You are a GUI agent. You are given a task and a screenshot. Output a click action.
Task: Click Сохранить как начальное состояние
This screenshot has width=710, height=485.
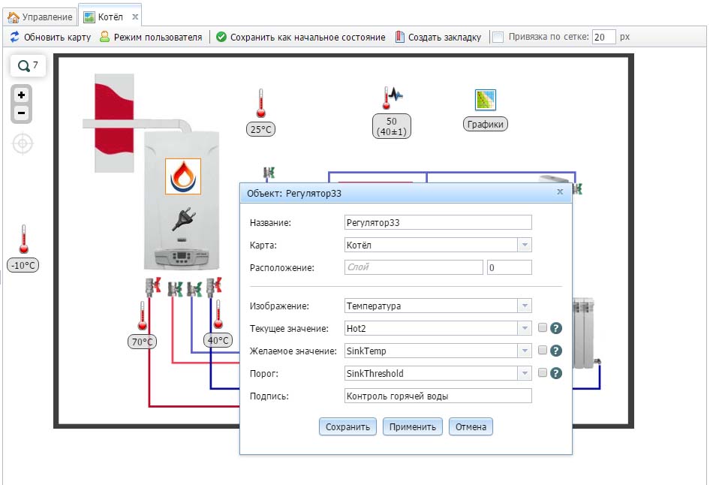pyautogui.click(x=301, y=37)
